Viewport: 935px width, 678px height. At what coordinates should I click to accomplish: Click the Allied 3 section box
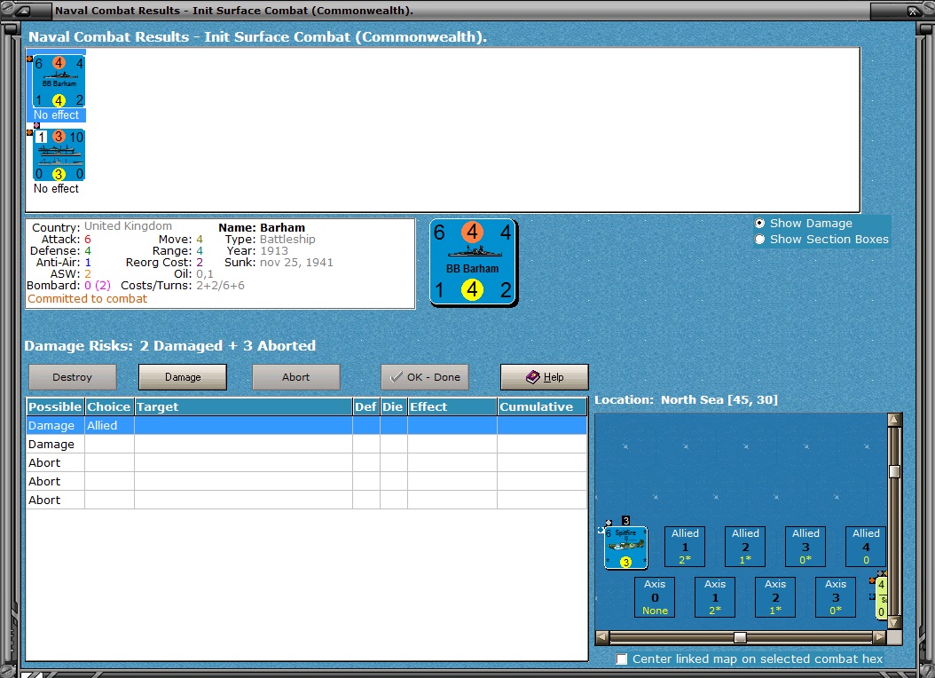[805, 547]
